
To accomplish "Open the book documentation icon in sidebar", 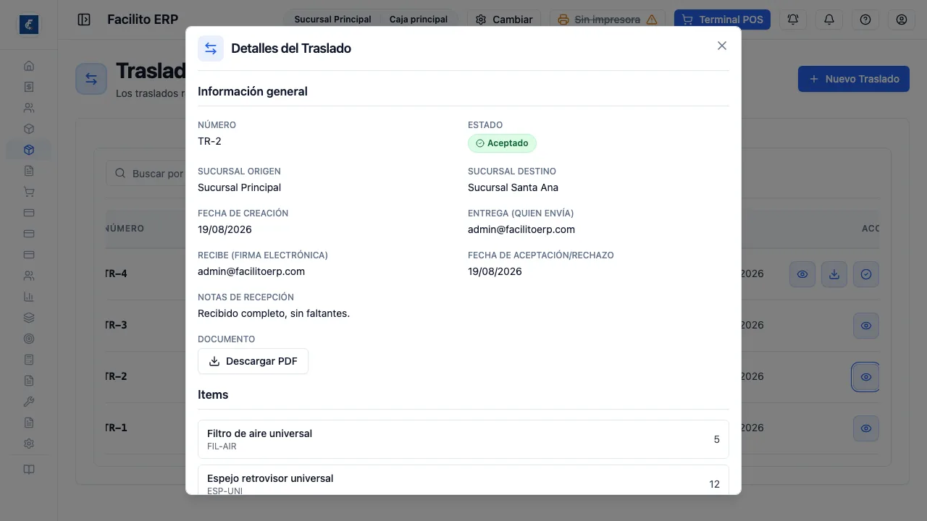I will 29,470.
